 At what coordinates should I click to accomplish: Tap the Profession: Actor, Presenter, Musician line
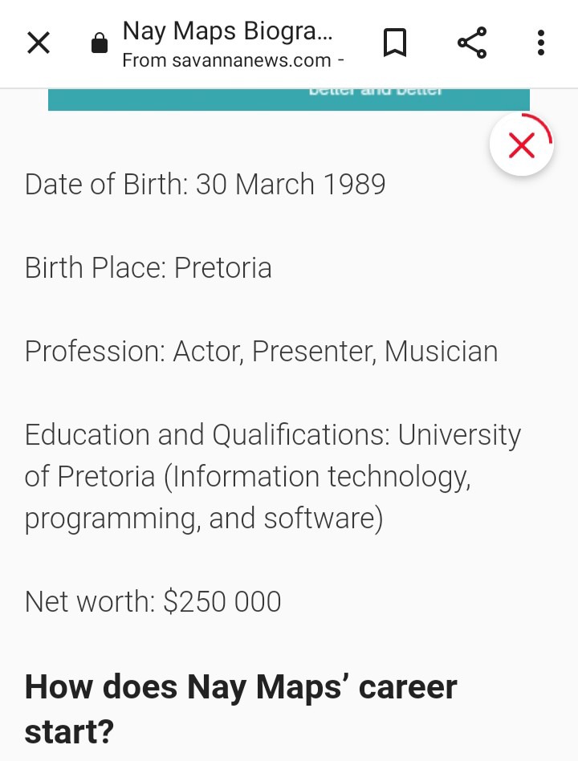point(261,352)
